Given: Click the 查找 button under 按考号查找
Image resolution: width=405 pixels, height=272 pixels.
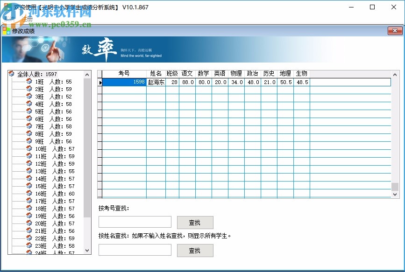Looking at the screenshot, I should click(195, 222).
